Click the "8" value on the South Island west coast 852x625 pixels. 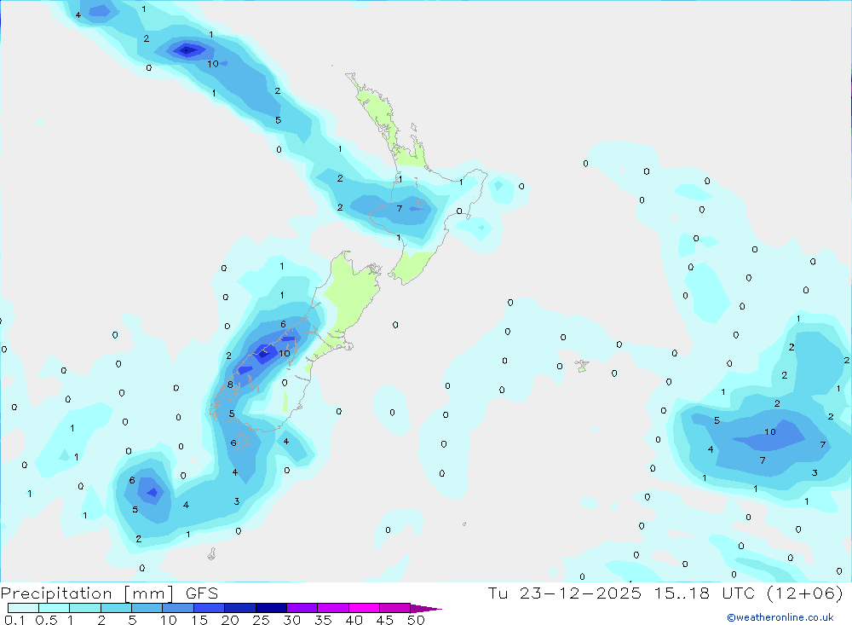point(230,384)
